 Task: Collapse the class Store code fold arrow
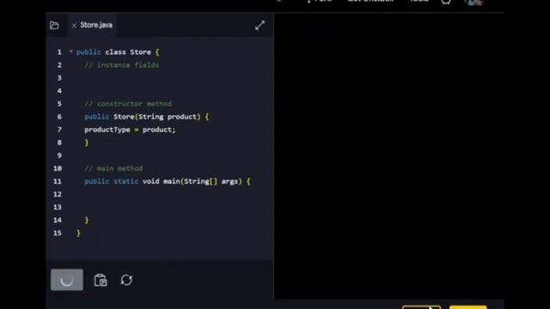point(70,51)
